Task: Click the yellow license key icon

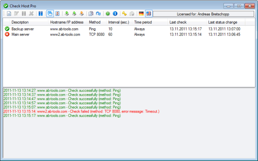Action: click(124, 13)
